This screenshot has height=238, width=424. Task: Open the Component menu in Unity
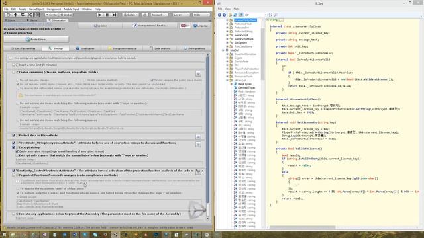pyautogui.click(x=54, y=9)
